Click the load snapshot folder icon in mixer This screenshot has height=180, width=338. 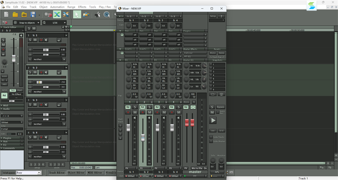pyautogui.click(x=214, y=94)
